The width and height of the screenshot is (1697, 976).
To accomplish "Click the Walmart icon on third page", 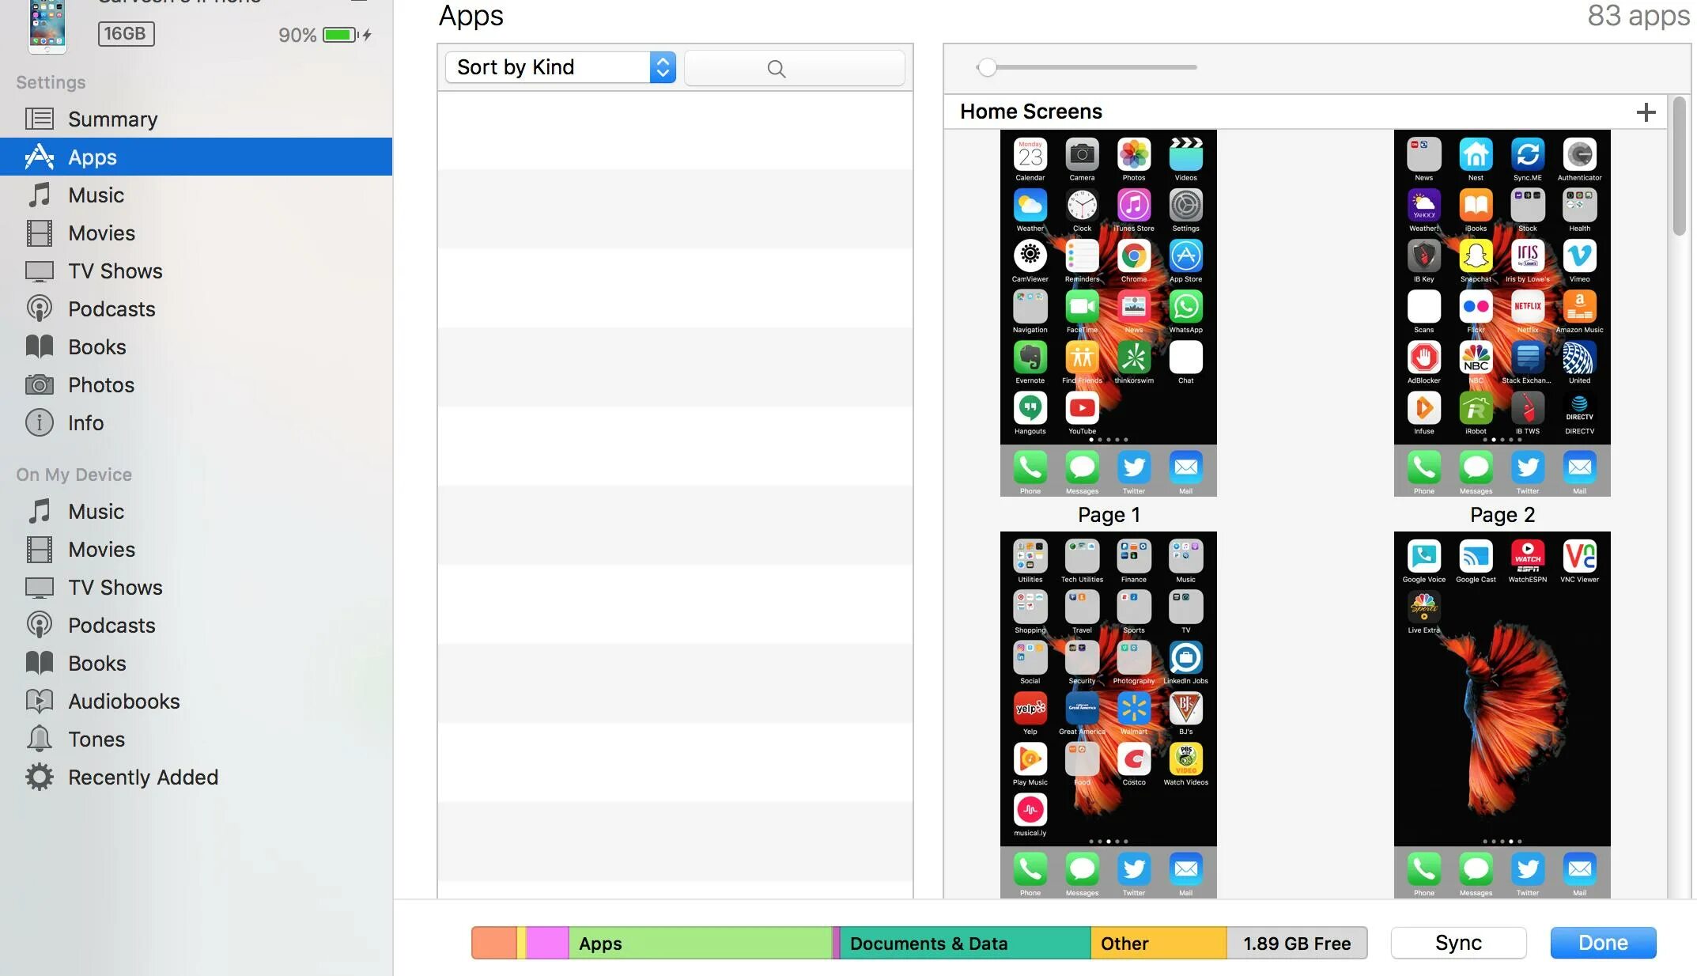I will point(1133,709).
